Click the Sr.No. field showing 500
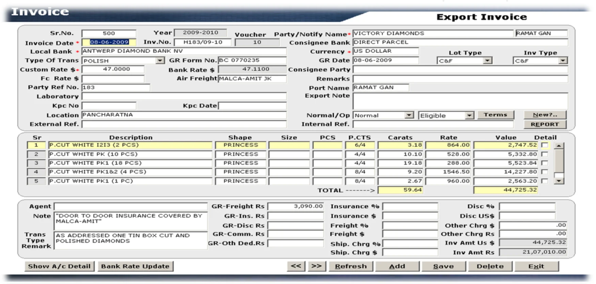Viewport: 596px width, 284px height. coord(109,33)
